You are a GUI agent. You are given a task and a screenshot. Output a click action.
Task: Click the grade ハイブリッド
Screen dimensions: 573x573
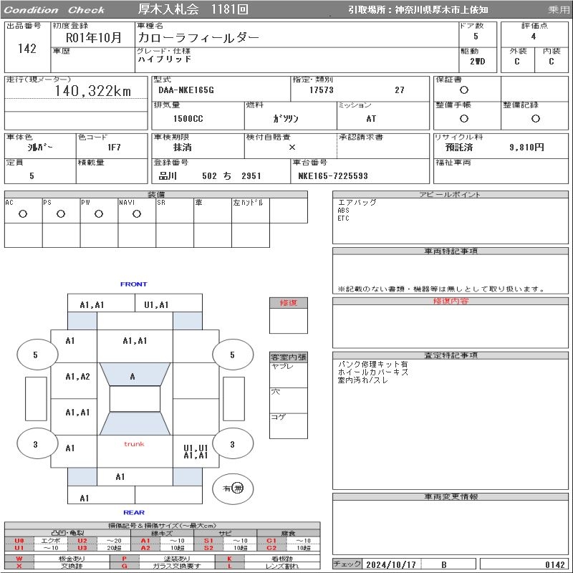(x=165, y=59)
